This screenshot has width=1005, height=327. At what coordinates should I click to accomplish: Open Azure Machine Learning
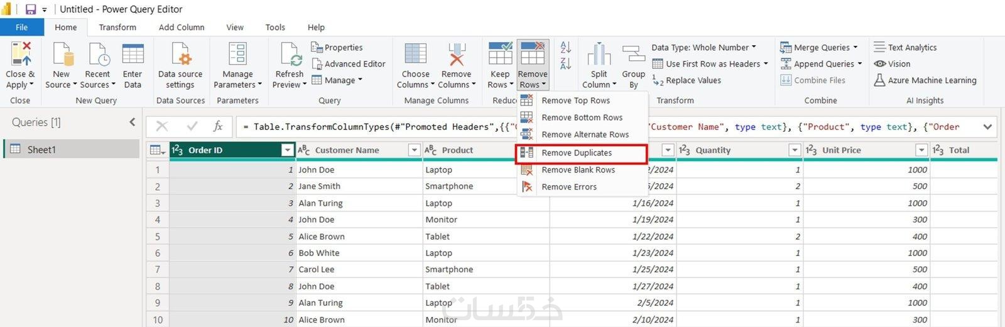(925, 80)
